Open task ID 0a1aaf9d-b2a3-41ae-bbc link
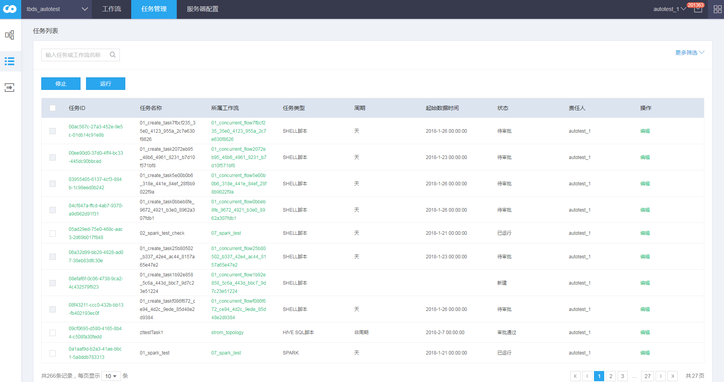 point(95,353)
